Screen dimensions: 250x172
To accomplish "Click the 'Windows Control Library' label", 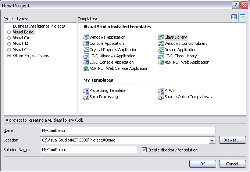I will tap(186, 43).
